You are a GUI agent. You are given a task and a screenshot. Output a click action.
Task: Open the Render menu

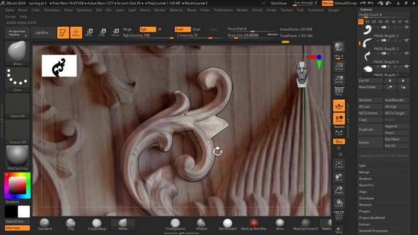(242, 10)
